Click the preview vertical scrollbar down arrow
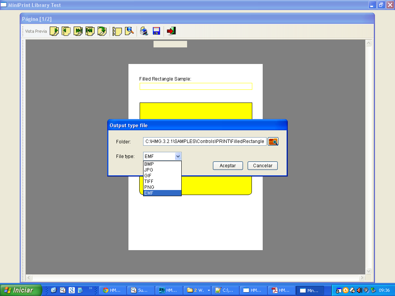 tap(368, 271)
